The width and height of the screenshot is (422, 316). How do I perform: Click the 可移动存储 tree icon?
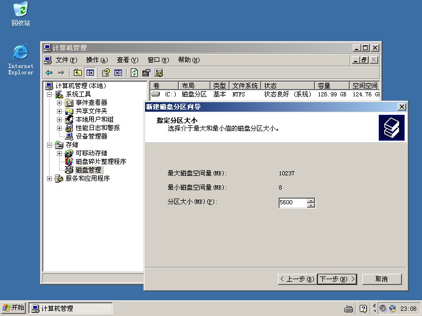coord(69,153)
